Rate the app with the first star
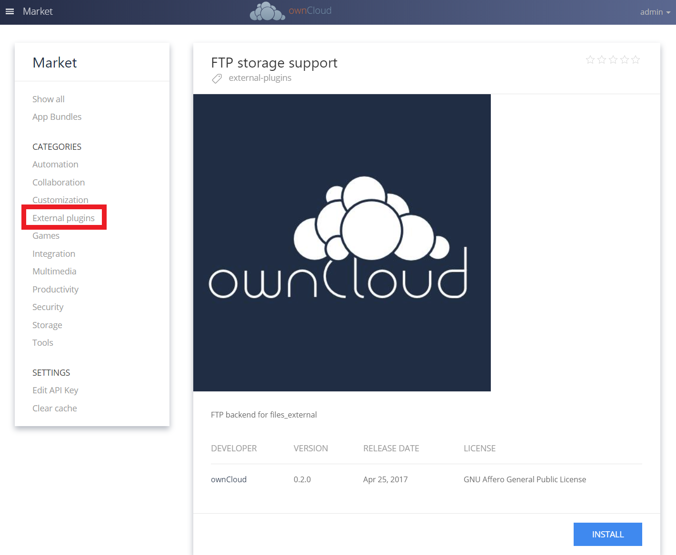This screenshot has height=555, width=676. click(590, 59)
